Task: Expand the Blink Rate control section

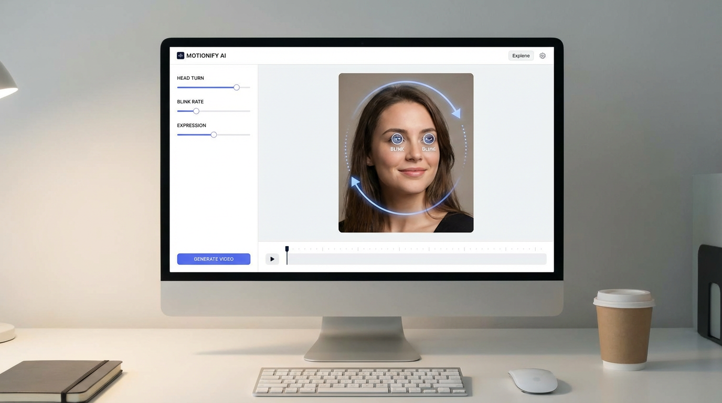Action: click(x=190, y=101)
